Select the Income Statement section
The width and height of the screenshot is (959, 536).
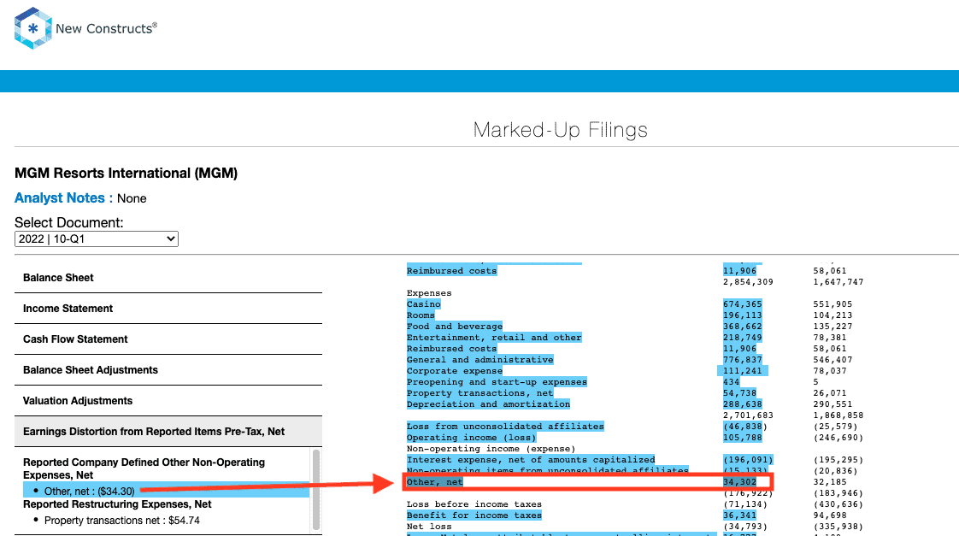pos(168,309)
